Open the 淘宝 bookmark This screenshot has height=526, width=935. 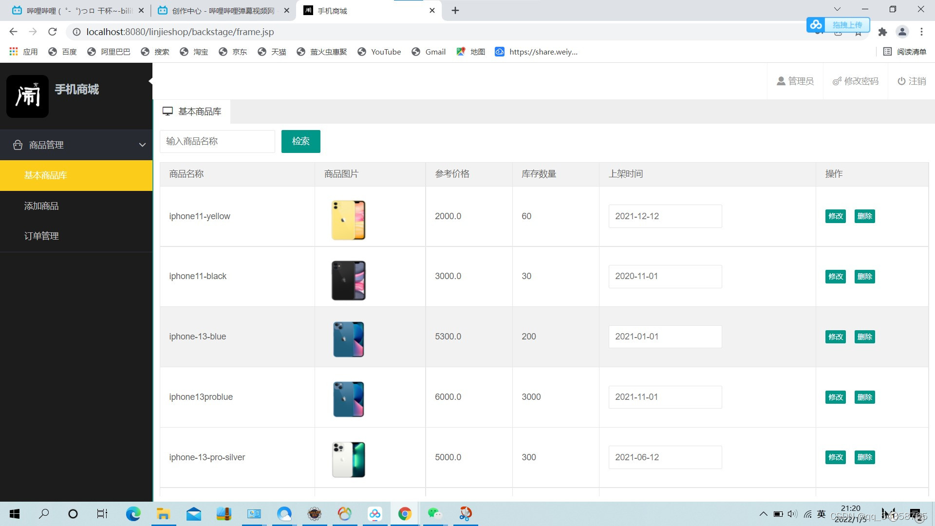tap(194, 52)
